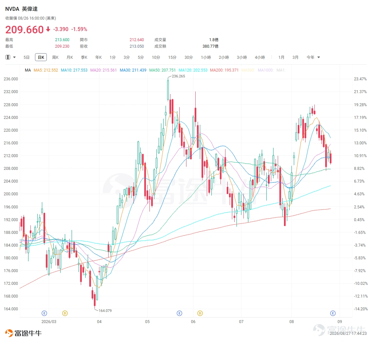This screenshot has height=342, width=372.
Task: Click the faded MA1000 legend entry
Action: 265,70
